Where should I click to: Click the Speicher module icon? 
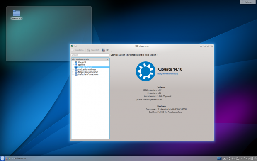(76, 65)
